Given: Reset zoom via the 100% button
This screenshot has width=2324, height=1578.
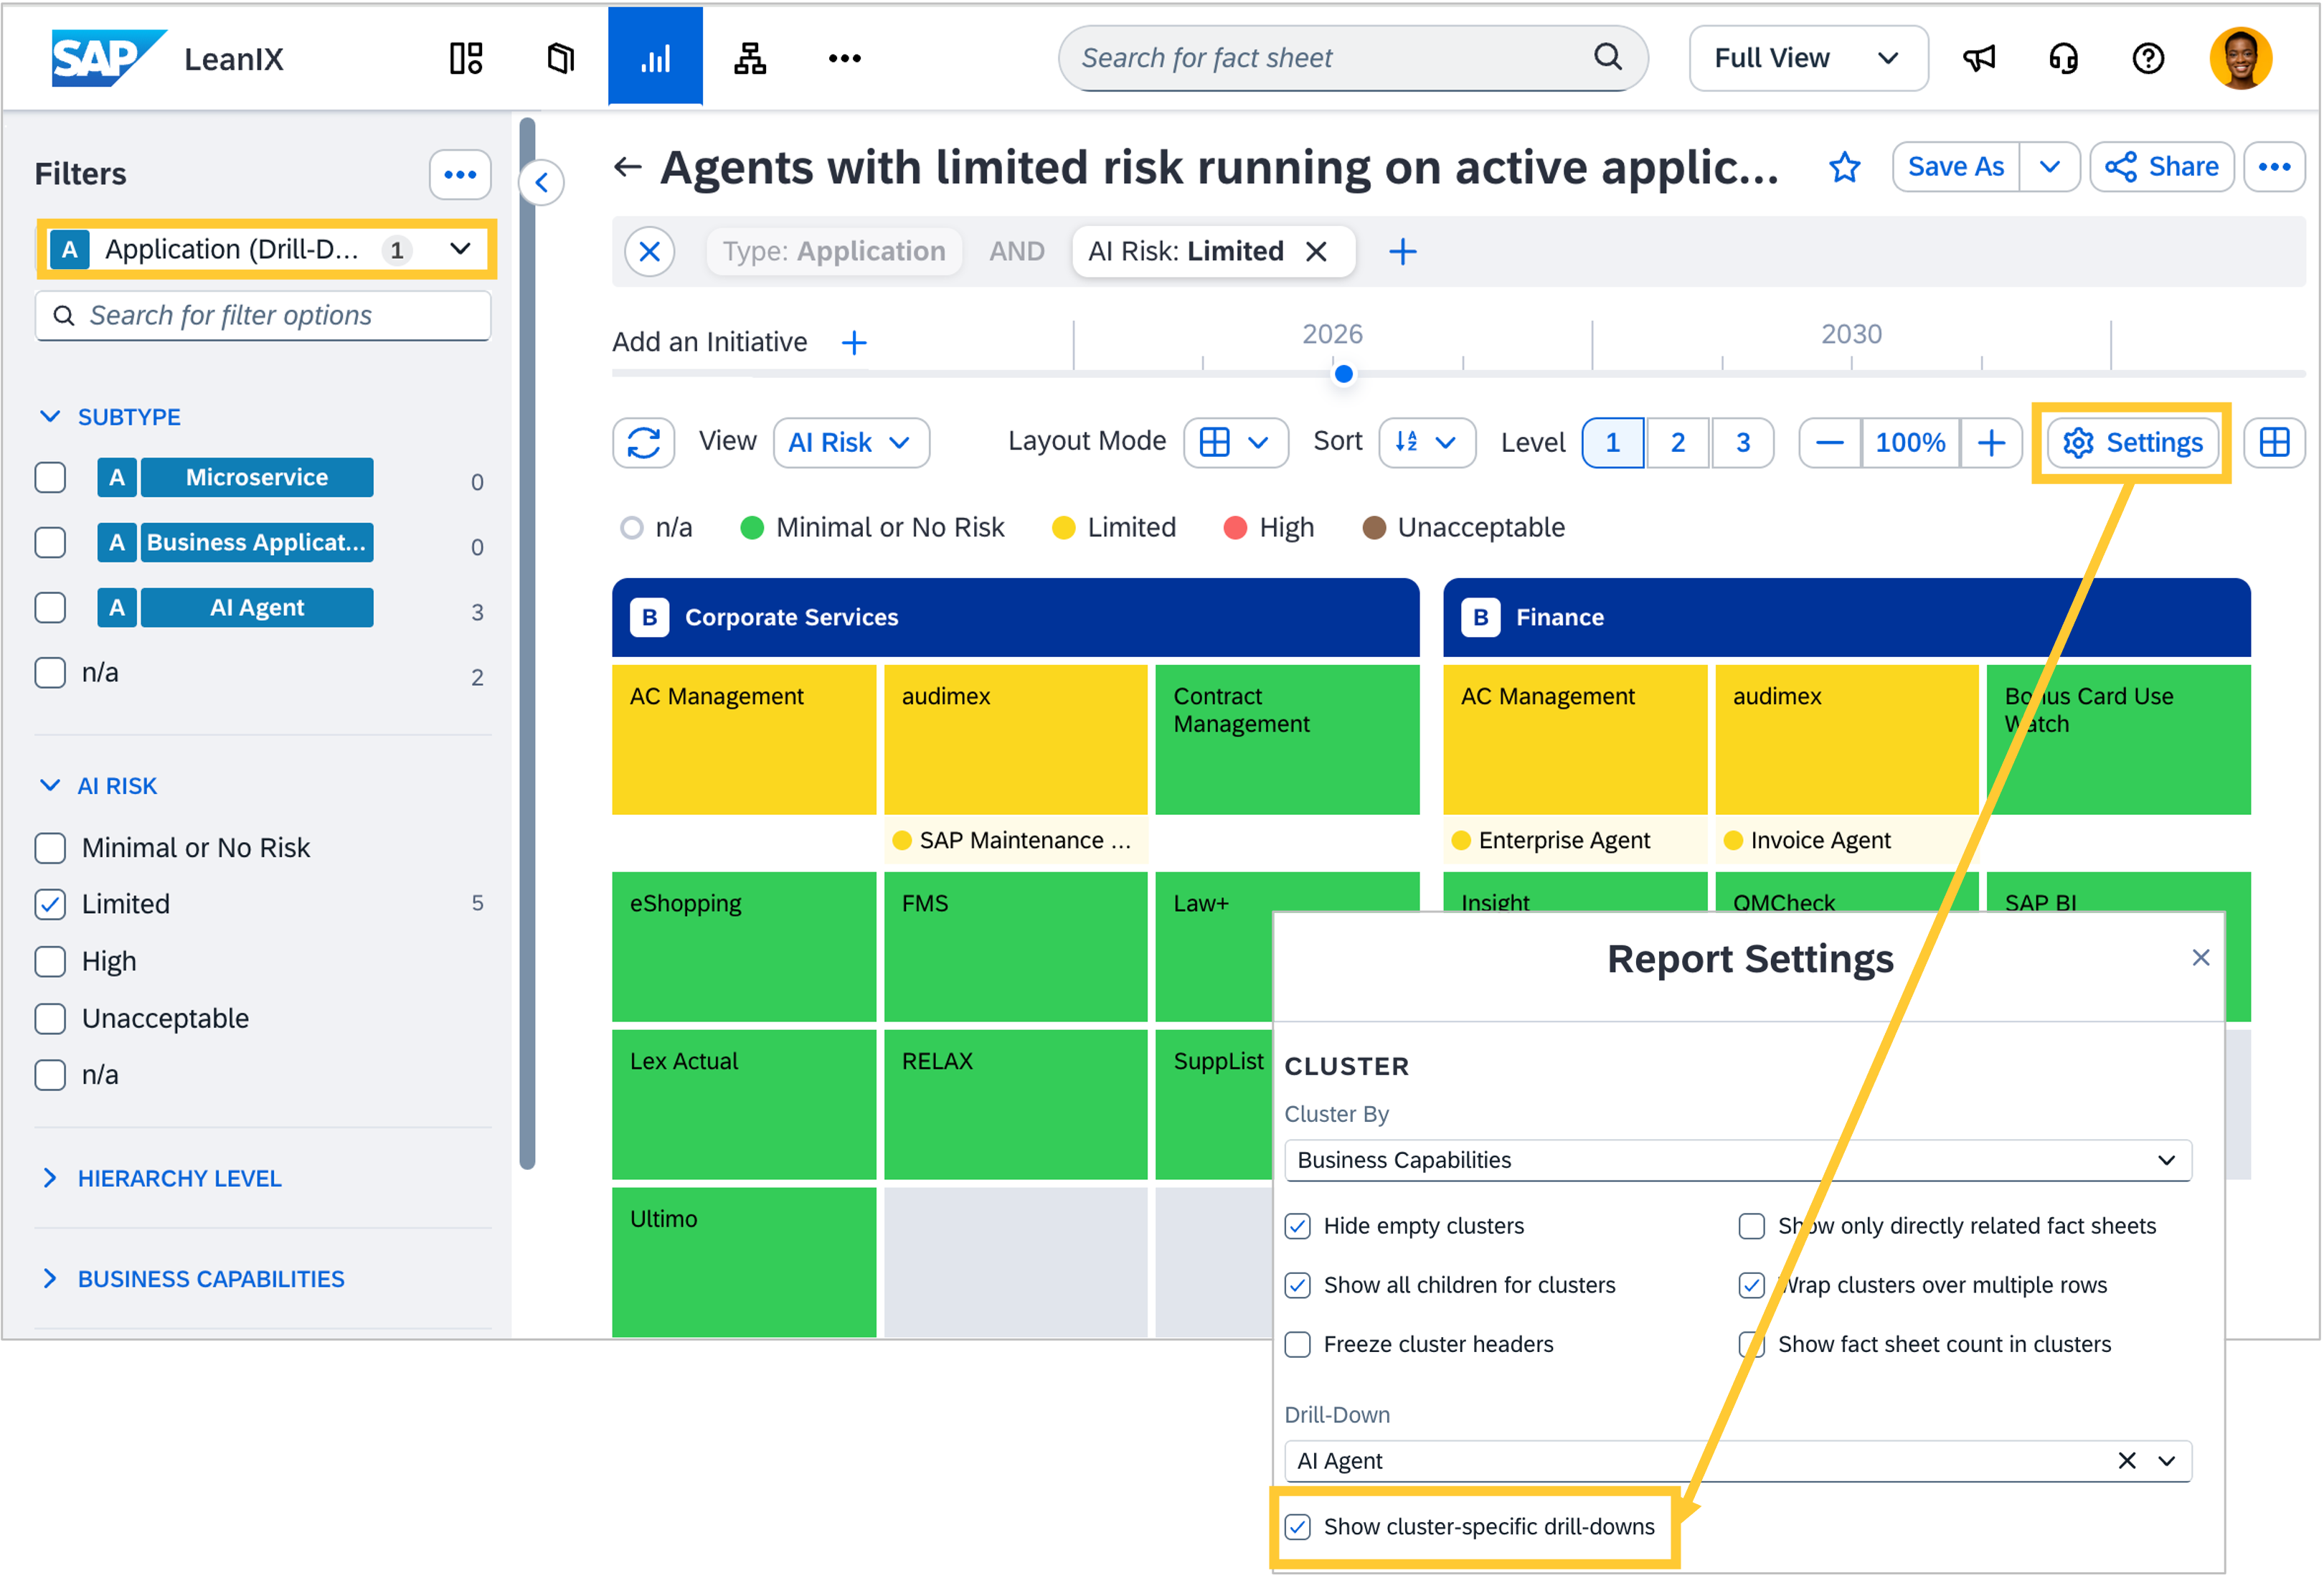Looking at the screenshot, I should tap(1910, 442).
